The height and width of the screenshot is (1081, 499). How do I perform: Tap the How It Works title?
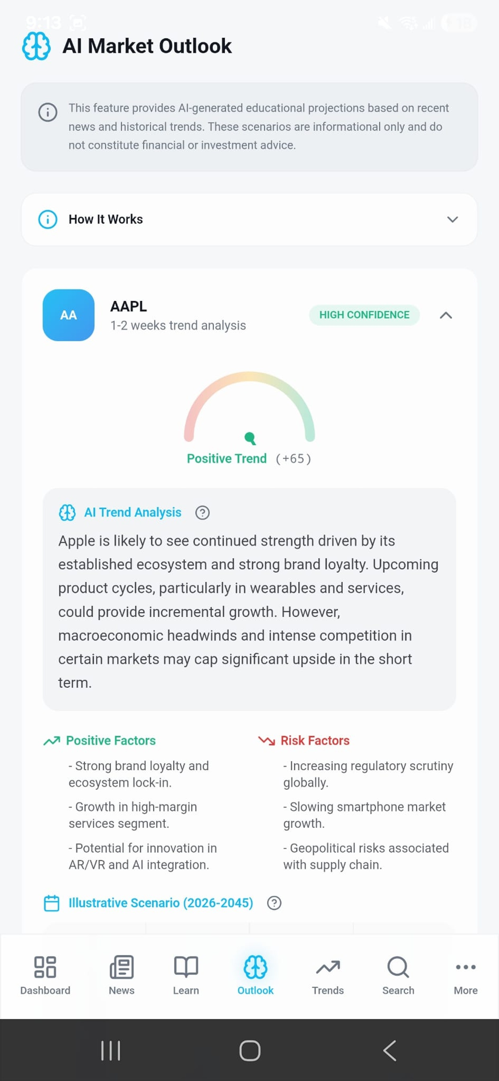pos(106,219)
